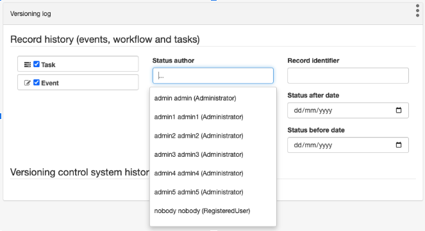This screenshot has width=425, height=231.
Task: Click the Task filter label
Action: 48,65
